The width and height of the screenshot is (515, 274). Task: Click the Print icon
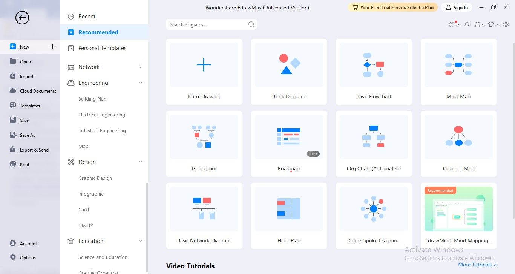(13, 164)
